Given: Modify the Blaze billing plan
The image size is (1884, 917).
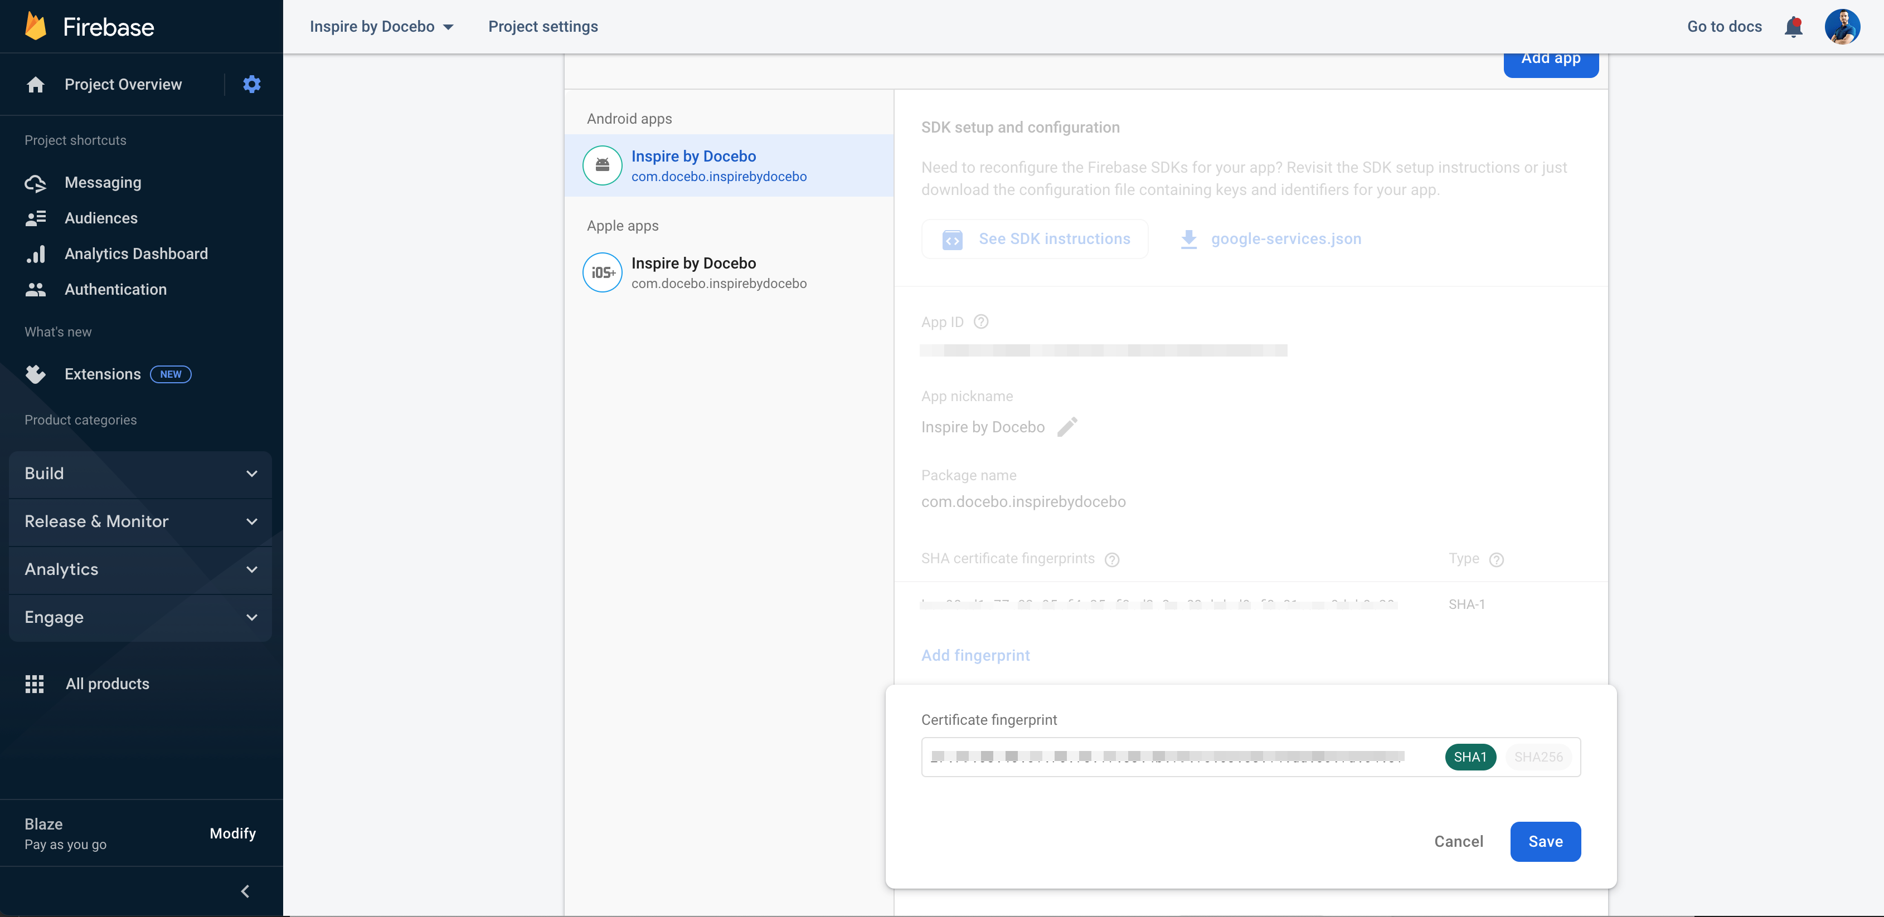Looking at the screenshot, I should pos(232,833).
